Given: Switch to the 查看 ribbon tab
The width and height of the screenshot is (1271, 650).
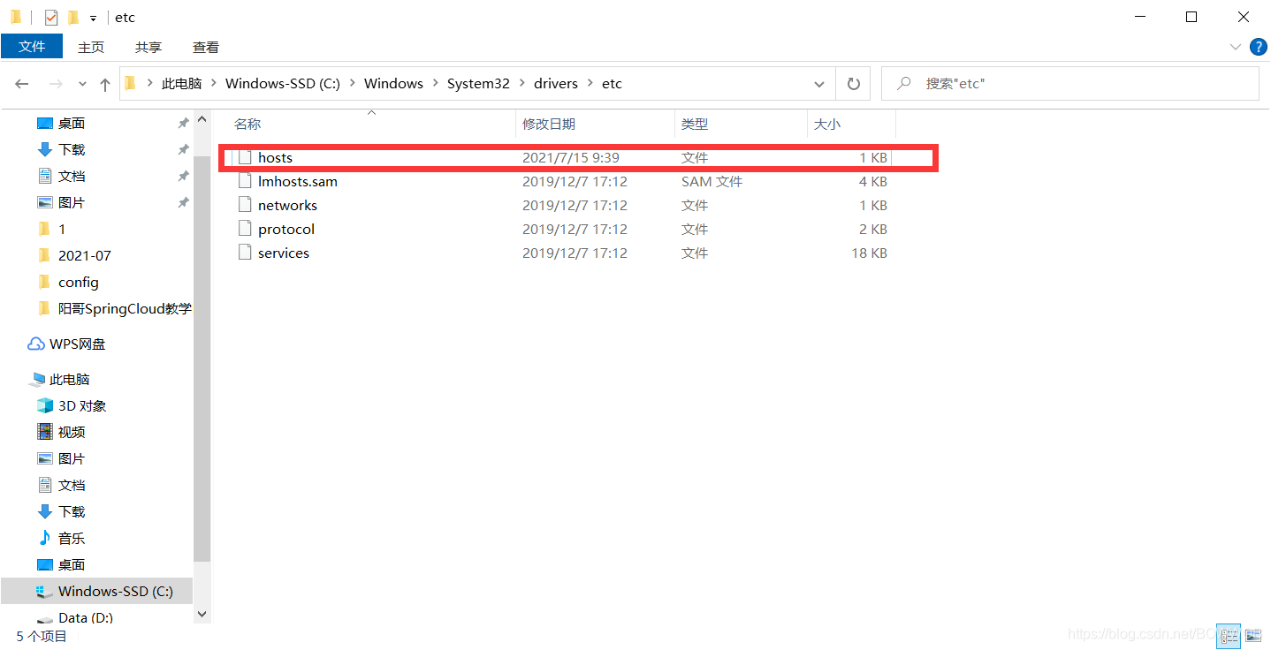Looking at the screenshot, I should pyautogui.click(x=206, y=47).
